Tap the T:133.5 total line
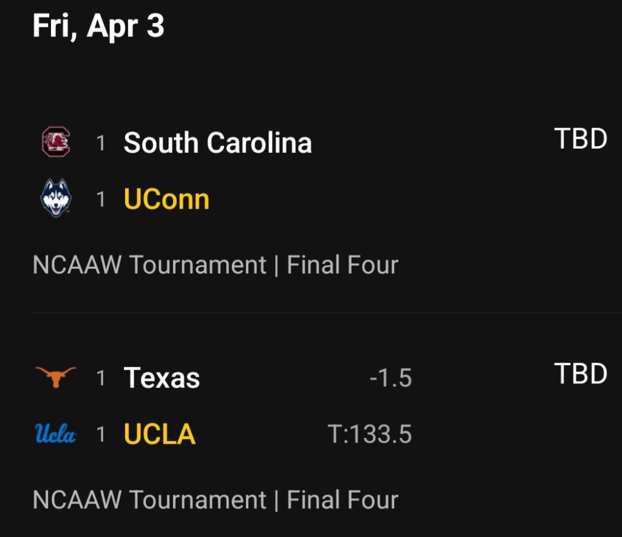This screenshot has height=537, width=622. tap(370, 434)
